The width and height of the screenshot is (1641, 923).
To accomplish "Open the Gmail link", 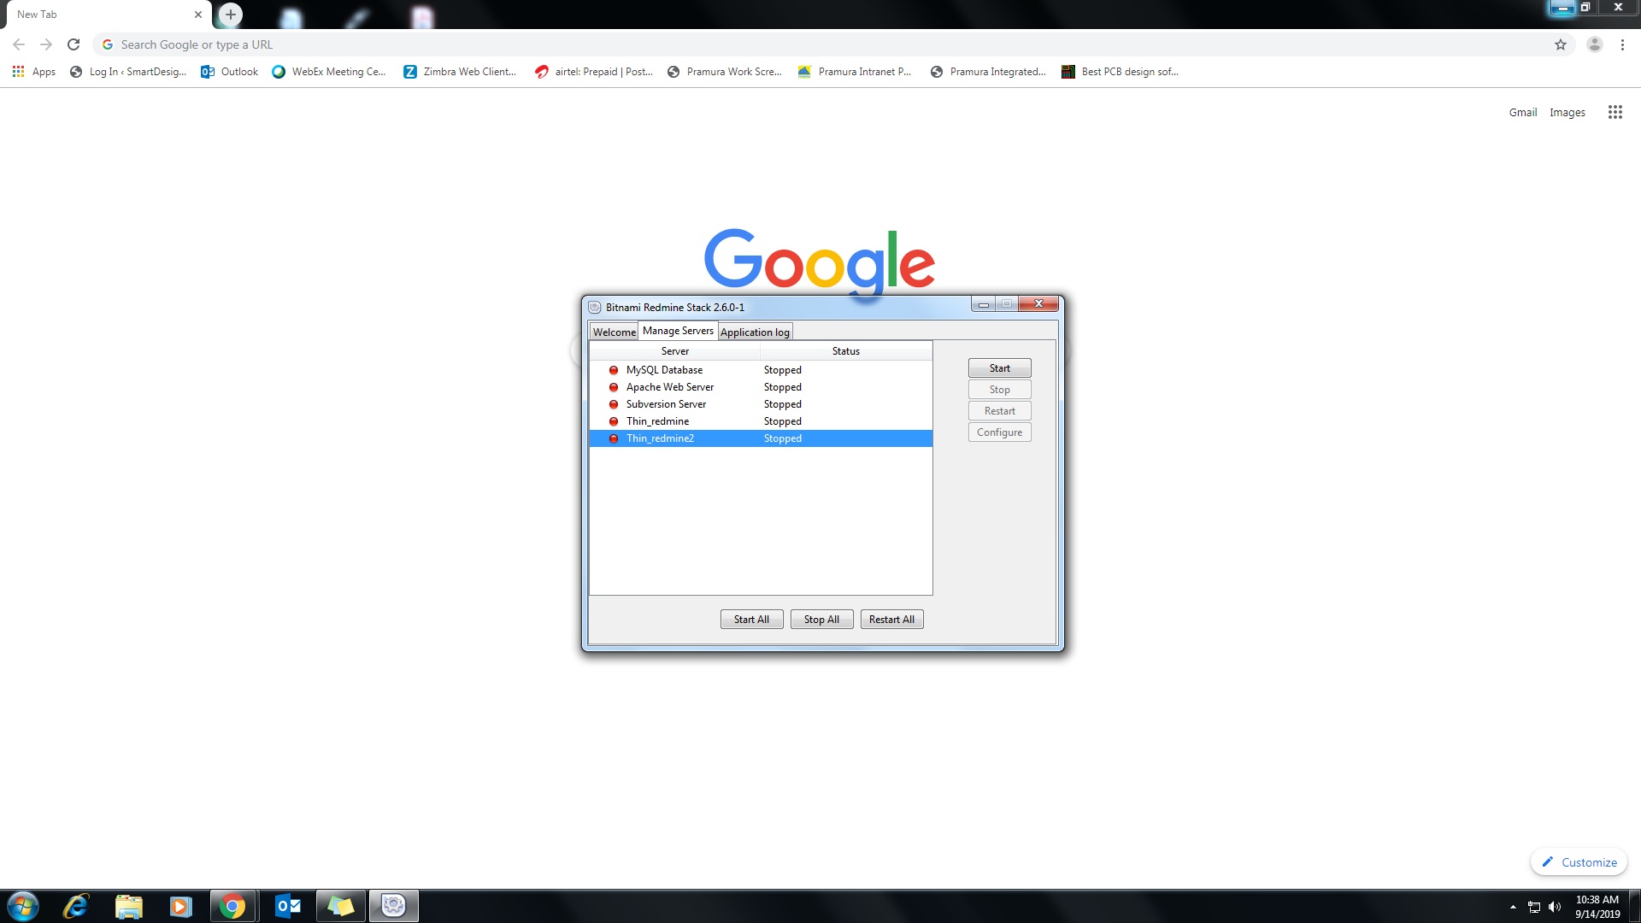I will coord(1522,112).
